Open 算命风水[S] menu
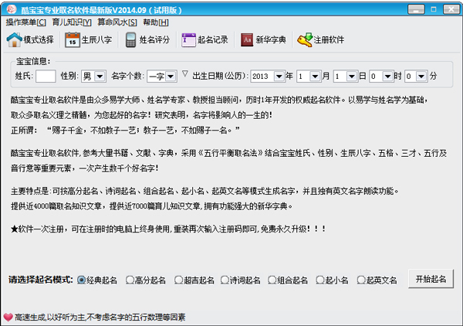The height and width of the screenshot is (326, 463). tap(117, 22)
